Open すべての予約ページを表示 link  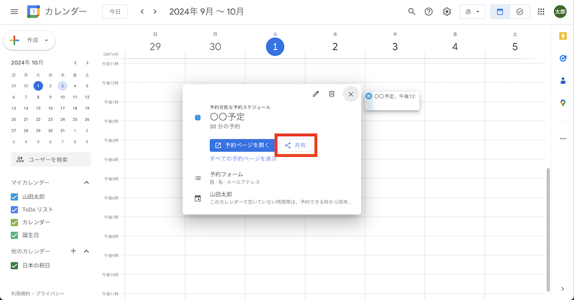[243, 159]
